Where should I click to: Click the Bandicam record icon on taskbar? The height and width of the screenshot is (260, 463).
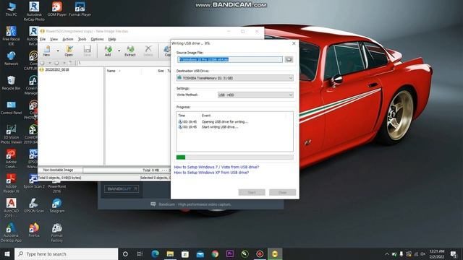coord(260,253)
